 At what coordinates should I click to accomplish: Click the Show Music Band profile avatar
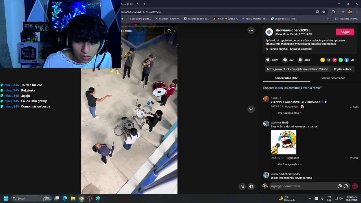point(269,32)
